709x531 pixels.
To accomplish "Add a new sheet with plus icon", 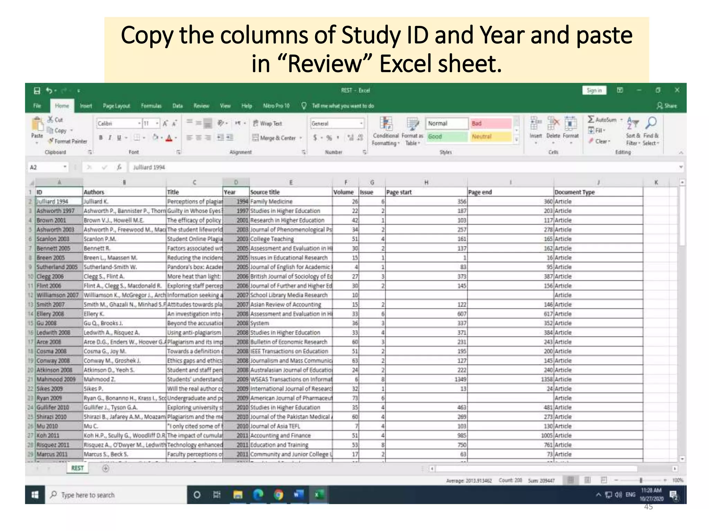I will pos(106,468).
